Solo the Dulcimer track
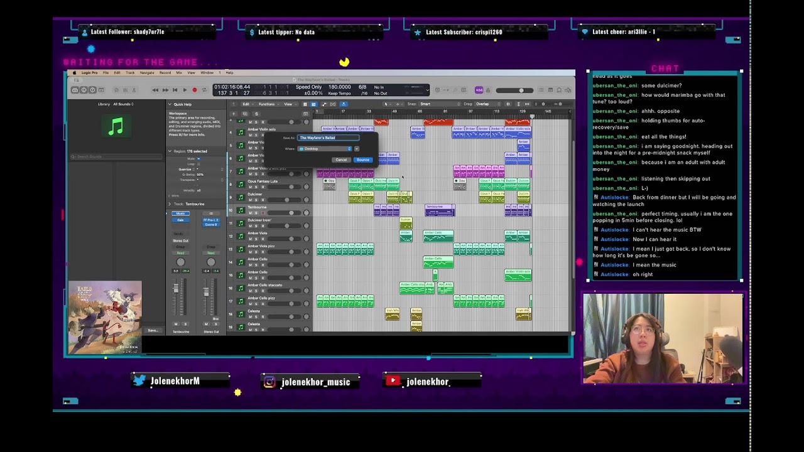The height and width of the screenshot is (452, 804). [256, 200]
